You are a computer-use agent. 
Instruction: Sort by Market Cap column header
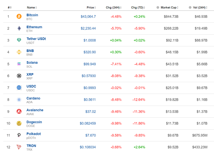point(174,7)
